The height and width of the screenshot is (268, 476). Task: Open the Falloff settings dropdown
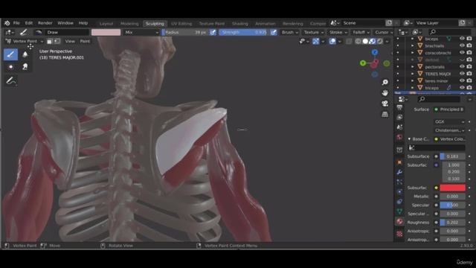[361, 32]
